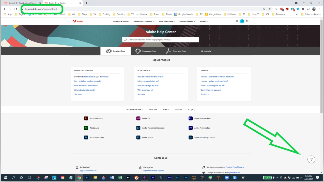This screenshot has width=324, height=182.
Task: Switch to the DESKTOP products tab
Action: [x=153, y=110]
